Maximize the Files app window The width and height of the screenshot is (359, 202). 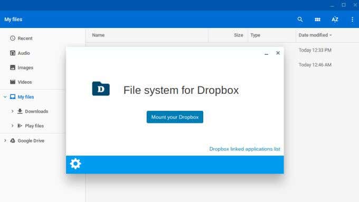[x=344, y=5]
